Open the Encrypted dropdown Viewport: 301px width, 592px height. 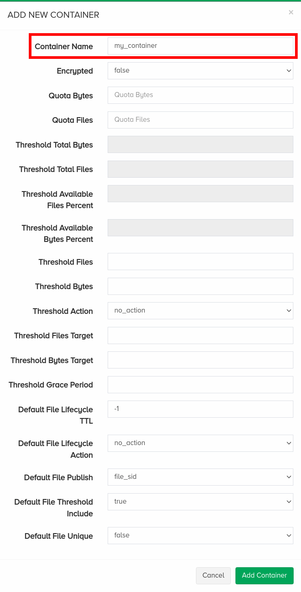click(x=200, y=71)
